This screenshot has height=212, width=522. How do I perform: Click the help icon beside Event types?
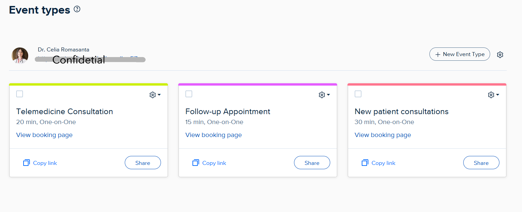pyautogui.click(x=77, y=9)
